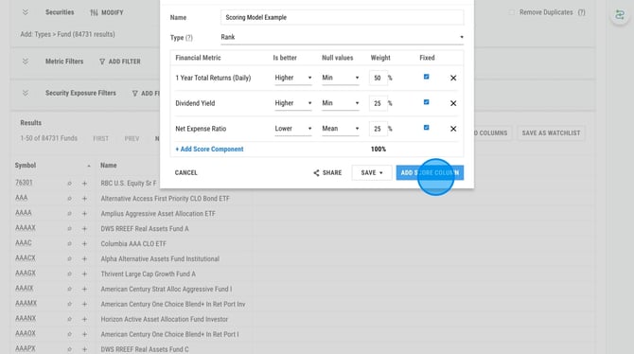This screenshot has width=634, height=354.
Task: Click the Cancel button
Action: 186,173
